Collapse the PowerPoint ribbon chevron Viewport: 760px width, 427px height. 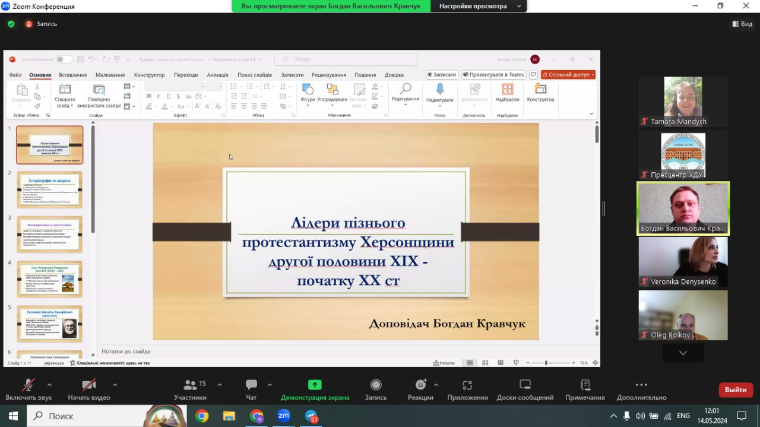[x=591, y=113]
